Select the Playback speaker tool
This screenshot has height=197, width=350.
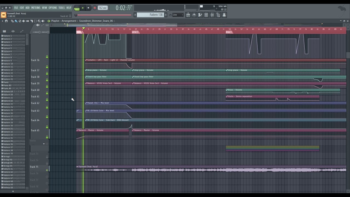(43, 21)
